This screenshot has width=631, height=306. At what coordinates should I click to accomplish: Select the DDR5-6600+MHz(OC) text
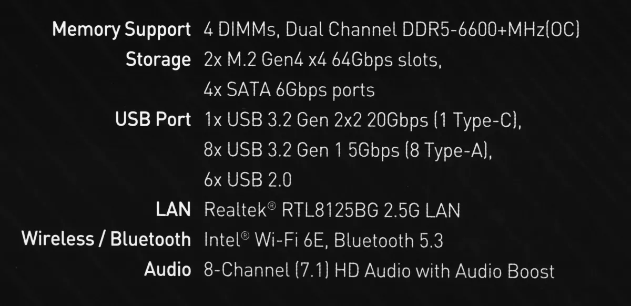tap(488, 30)
